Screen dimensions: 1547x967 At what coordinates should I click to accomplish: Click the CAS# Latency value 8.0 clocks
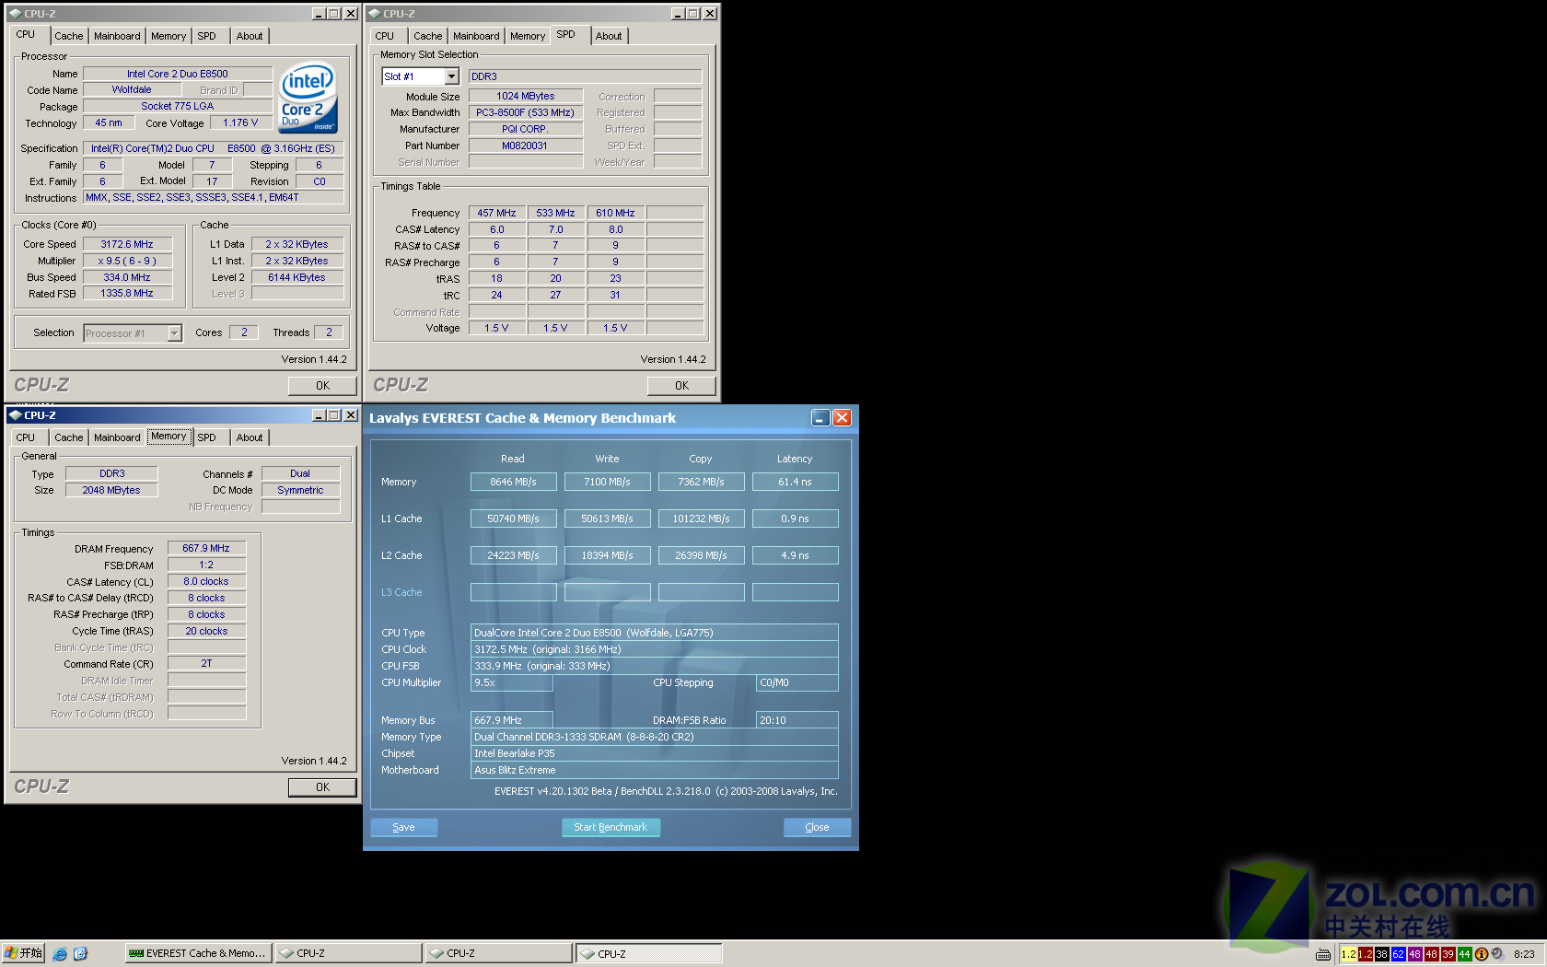[206, 581]
